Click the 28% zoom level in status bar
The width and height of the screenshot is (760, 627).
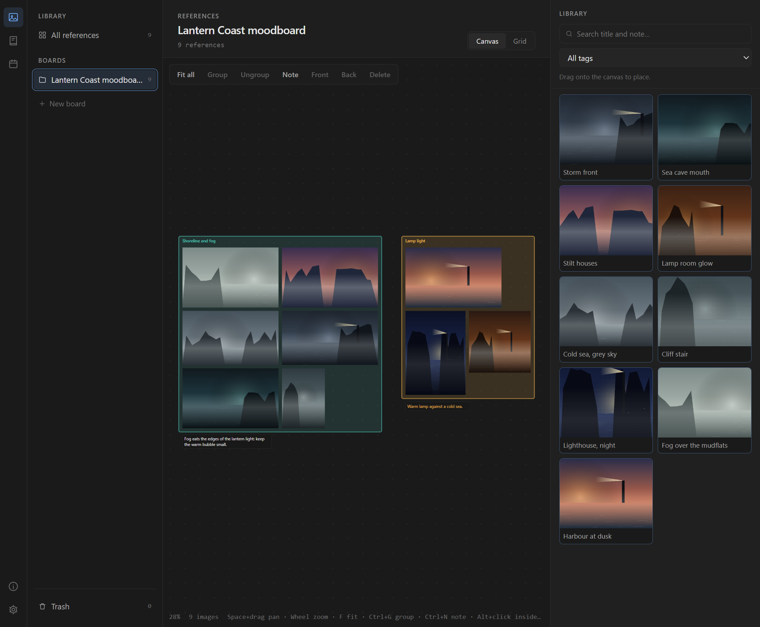click(174, 616)
